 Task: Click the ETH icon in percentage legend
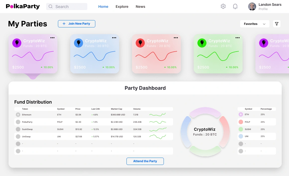pyautogui.click(x=241, y=114)
